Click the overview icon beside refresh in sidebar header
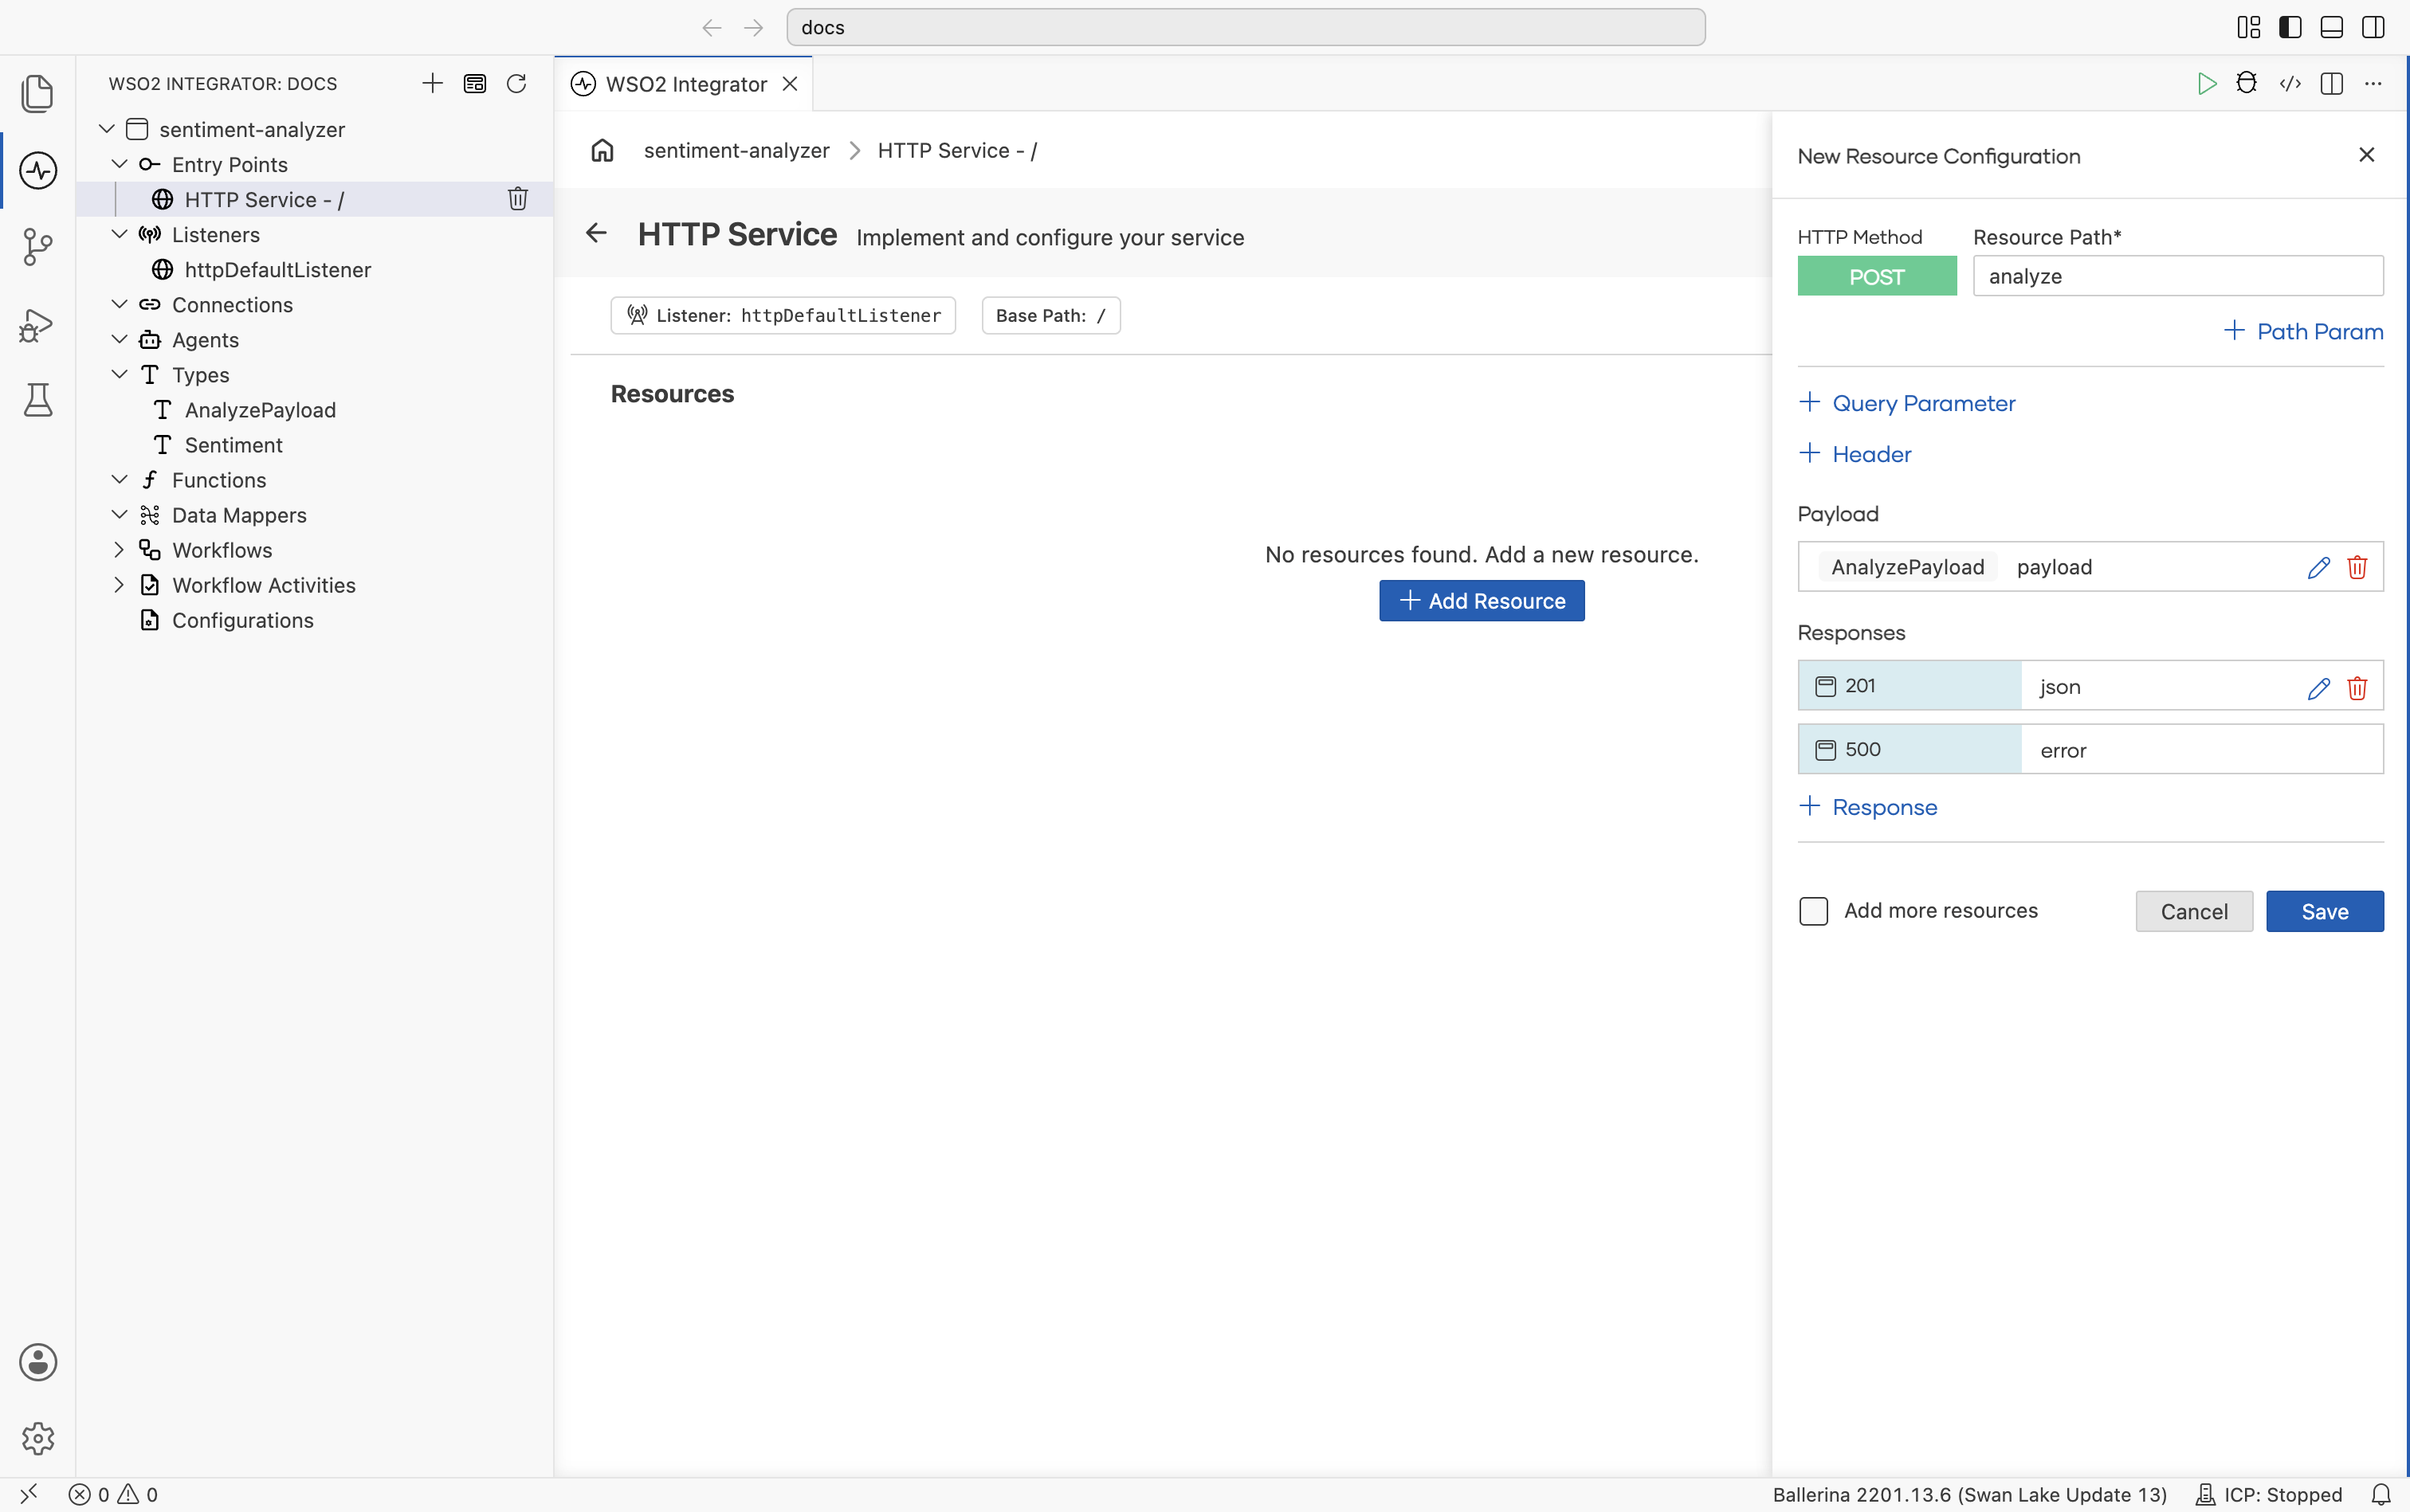Image resolution: width=2410 pixels, height=1512 pixels. click(474, 83)
